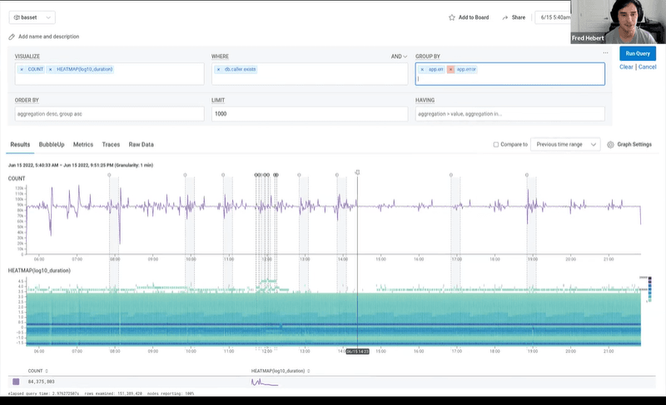Click the pencil icon to add name
666x405 pixels.
point(12,37)
